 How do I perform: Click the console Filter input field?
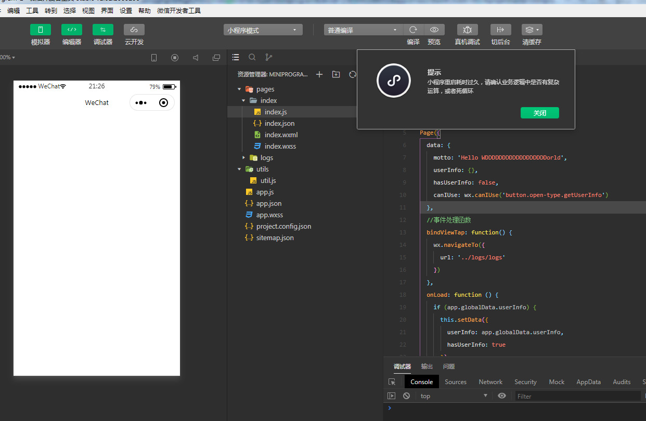[578, 396]
